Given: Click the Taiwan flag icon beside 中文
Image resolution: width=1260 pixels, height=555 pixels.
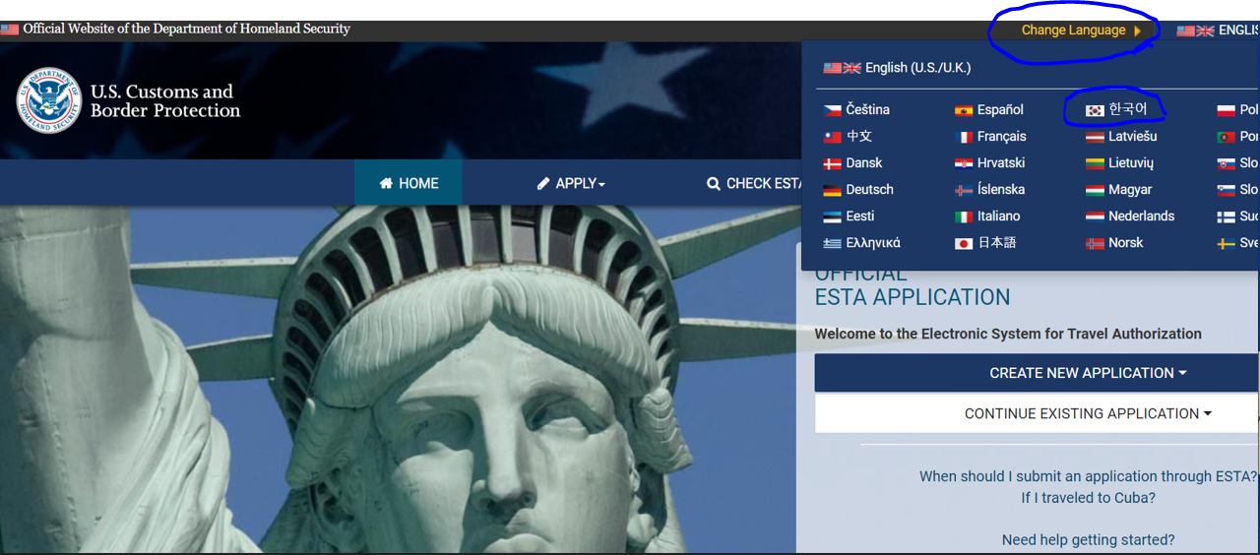Looking at the screenshot, I should pyautogui.click(x=832, y=137).
